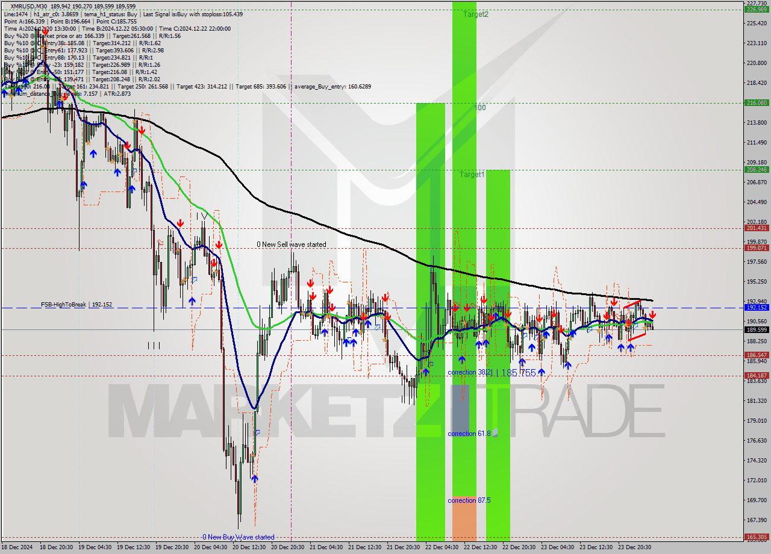Click the '19 Dec 04:30' time label
This screenshot has height=554, width=771.
click(x=95, y=547)
